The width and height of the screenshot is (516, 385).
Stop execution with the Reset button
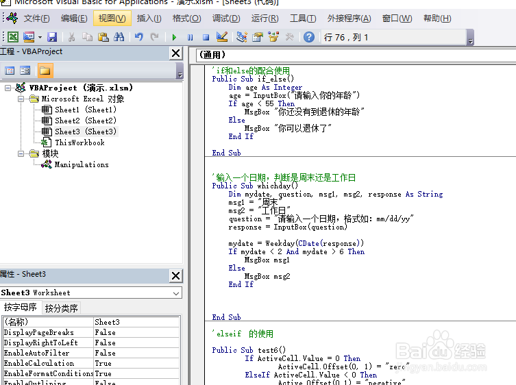pos(206,37)
